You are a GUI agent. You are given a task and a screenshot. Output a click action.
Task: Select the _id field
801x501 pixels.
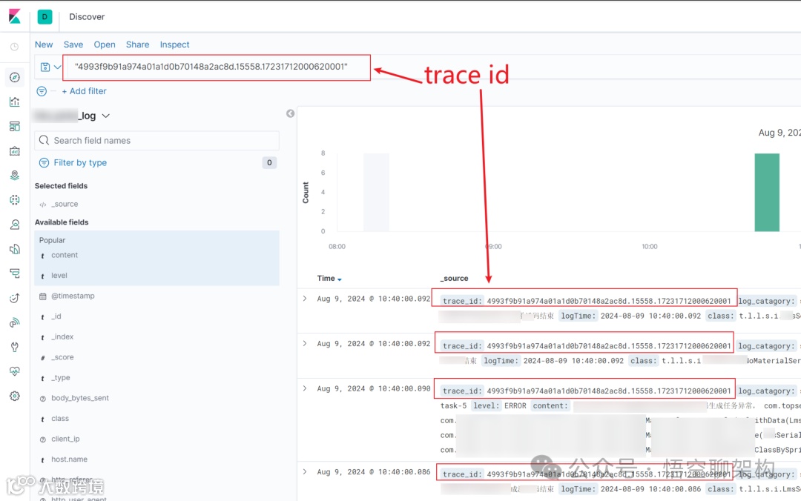click(56, 316)
